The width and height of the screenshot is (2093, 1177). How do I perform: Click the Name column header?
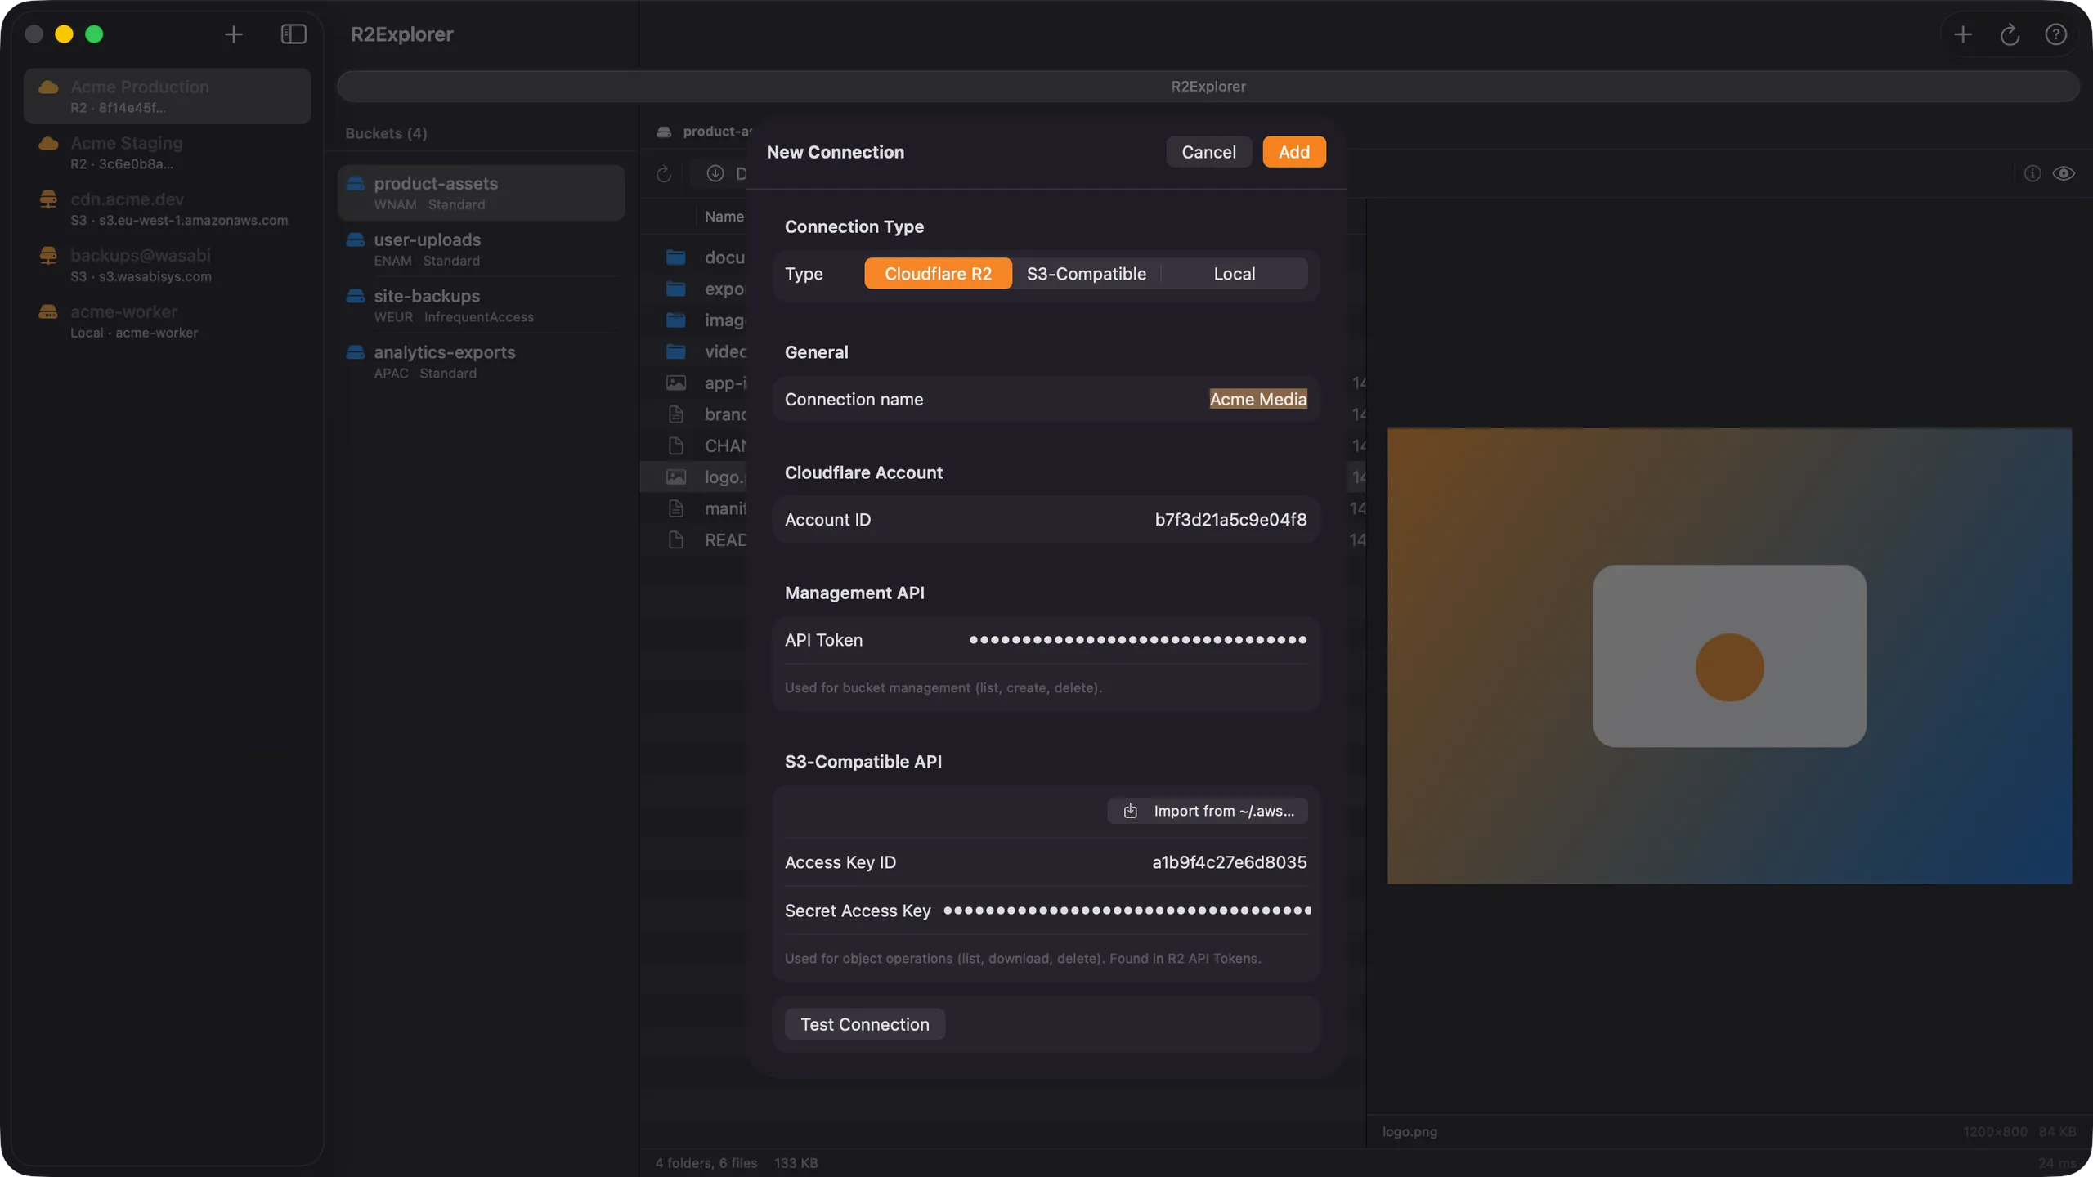point(724,217)
